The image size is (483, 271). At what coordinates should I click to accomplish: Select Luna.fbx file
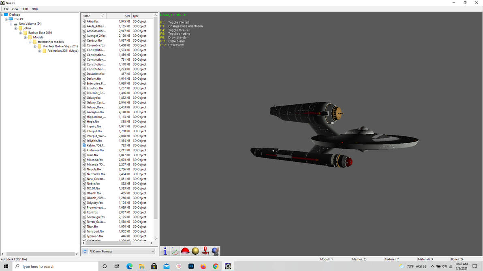pos(92,155)
